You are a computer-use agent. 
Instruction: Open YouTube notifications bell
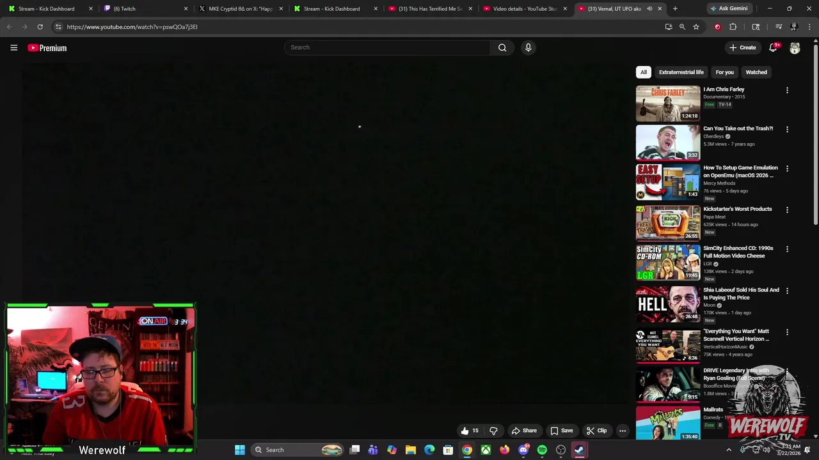click(773, 48)
